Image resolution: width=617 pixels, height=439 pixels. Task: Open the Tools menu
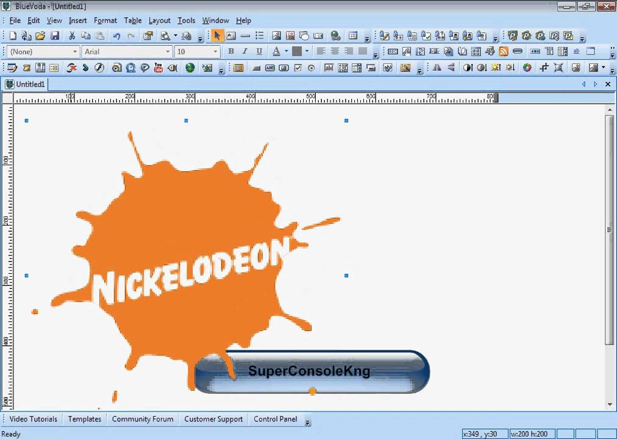pos(186,21)
